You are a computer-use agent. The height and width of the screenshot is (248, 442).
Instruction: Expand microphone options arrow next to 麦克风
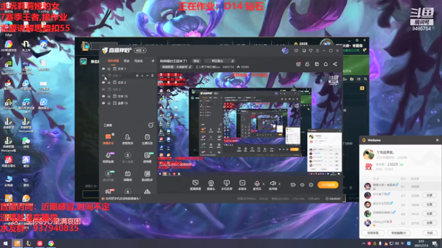point(264,184)
